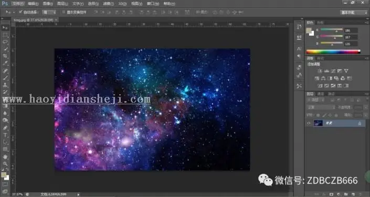This screenshot has width=370, height=197.
Task: Toggle lock transparent pixels
Action: coord(318,115)
